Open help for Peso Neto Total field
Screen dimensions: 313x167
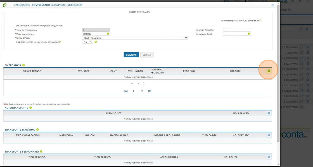(249, 34)
